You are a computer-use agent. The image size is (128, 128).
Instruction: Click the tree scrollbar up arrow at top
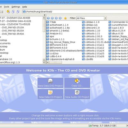click(x=44, y=18)
